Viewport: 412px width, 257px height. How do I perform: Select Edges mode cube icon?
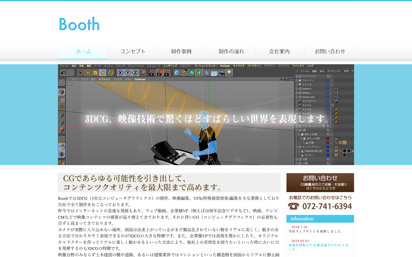(61, 122)
